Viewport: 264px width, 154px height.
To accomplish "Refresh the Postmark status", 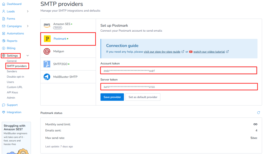I will tap(258, 113).
